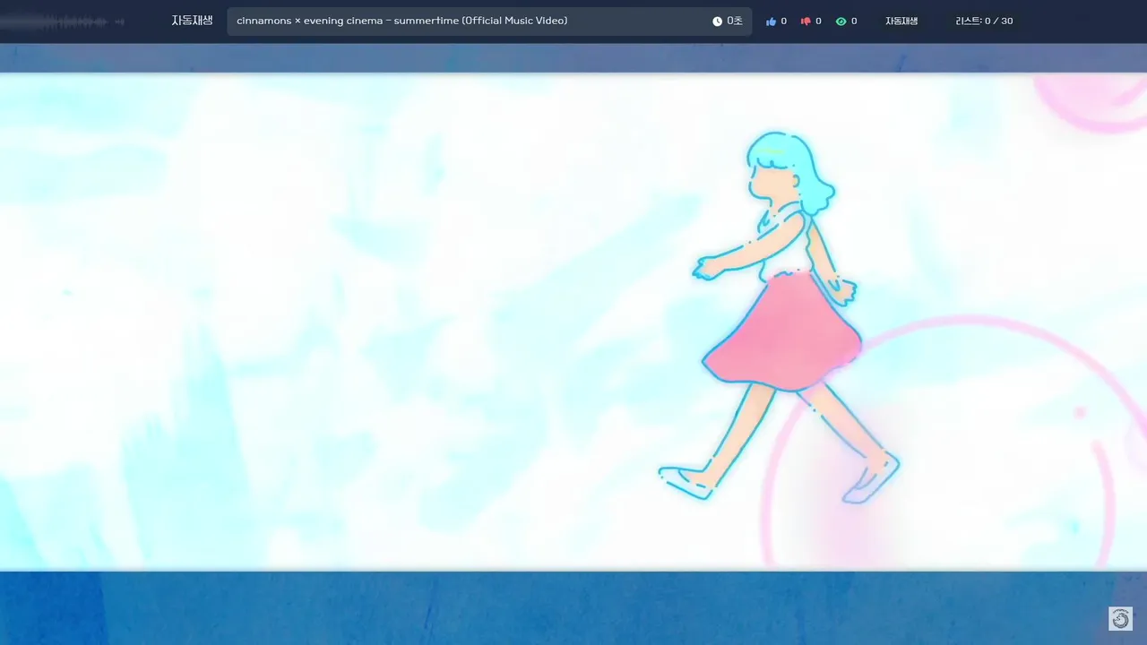Screen dimensions: 1147x645
Task: Click the summertime song title field
Action: pyautogui.click(x=489, y=21)
